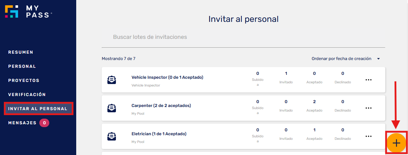Open the Eletrician three-dot menu
The width and height of the screenshot is (408, 155).
(368, 136)
